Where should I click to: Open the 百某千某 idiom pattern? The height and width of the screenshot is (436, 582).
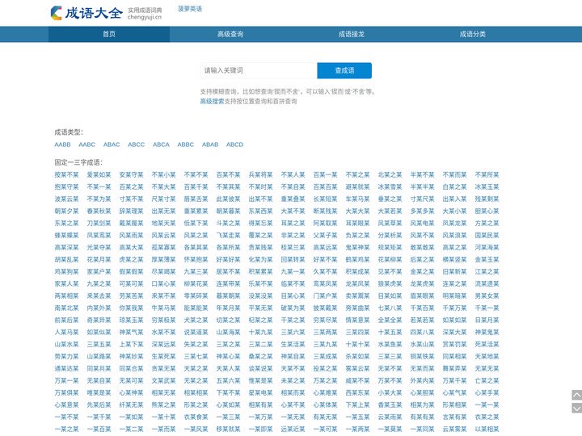[196, 187]
